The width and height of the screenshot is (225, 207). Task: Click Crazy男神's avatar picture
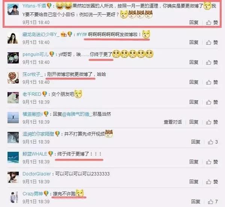point(13,197)
